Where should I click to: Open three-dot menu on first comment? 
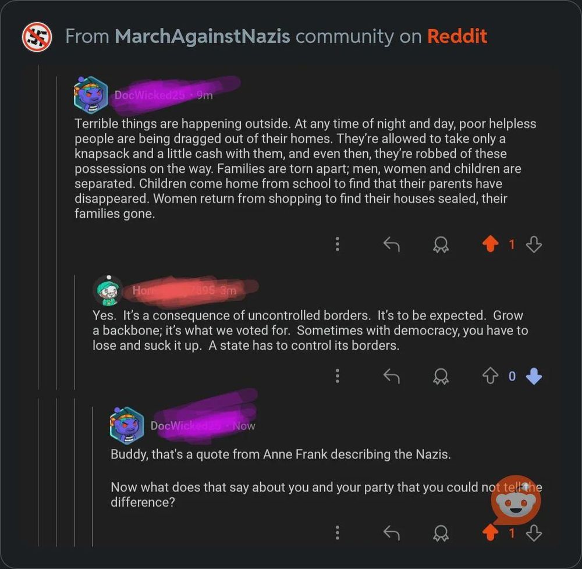click(337, 244)
